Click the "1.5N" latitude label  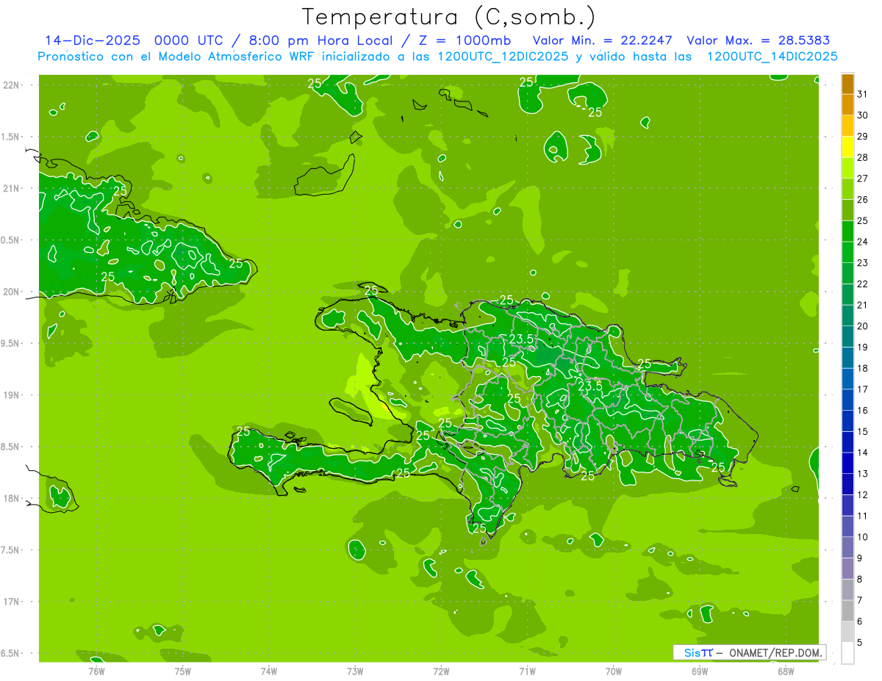(x=12, y=137)
